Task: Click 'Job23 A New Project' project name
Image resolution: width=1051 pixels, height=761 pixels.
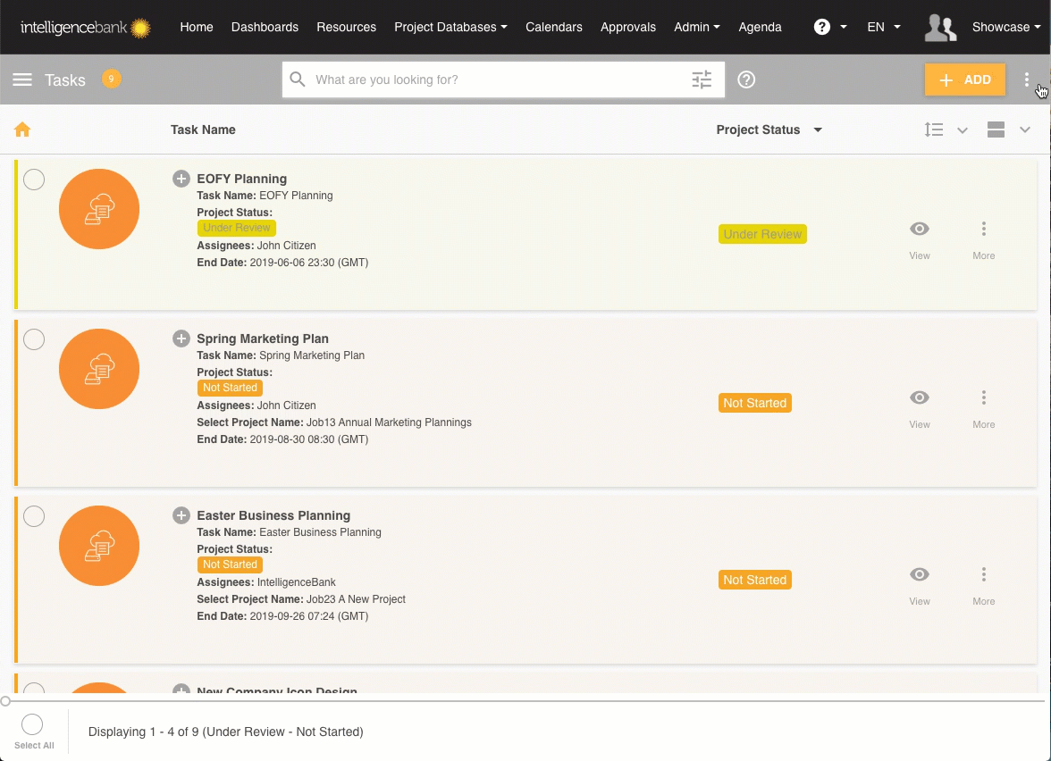Action: (356, 598)
